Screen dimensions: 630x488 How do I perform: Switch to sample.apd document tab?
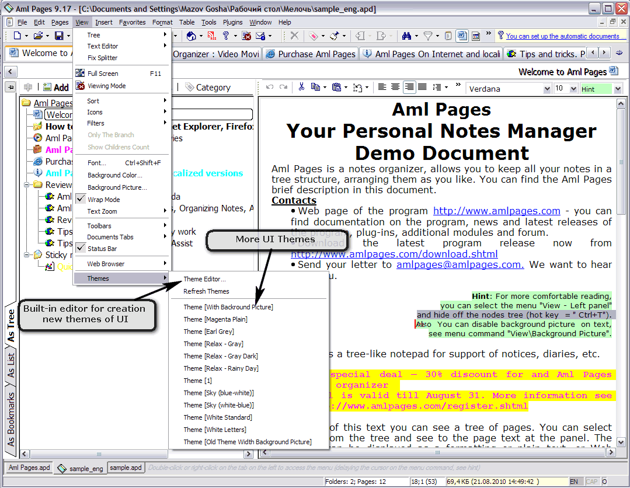[126, 468]
